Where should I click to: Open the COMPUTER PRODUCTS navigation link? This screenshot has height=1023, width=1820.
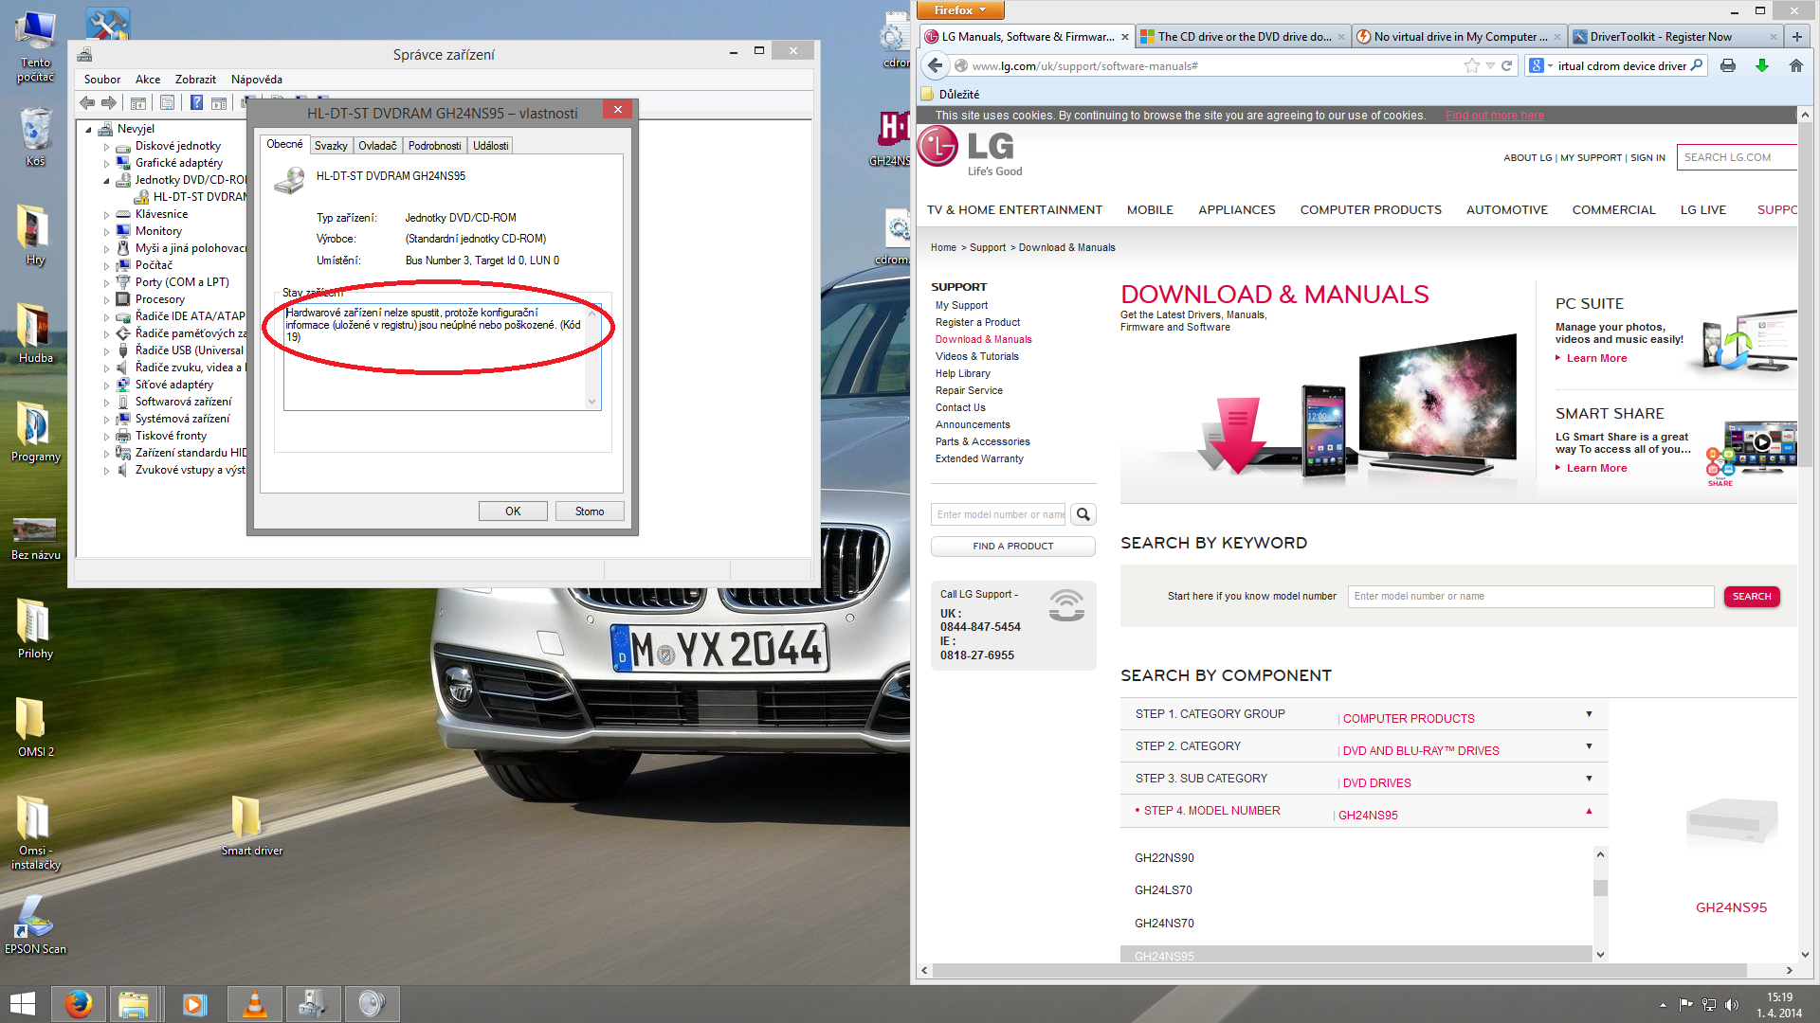(1371, 210)
